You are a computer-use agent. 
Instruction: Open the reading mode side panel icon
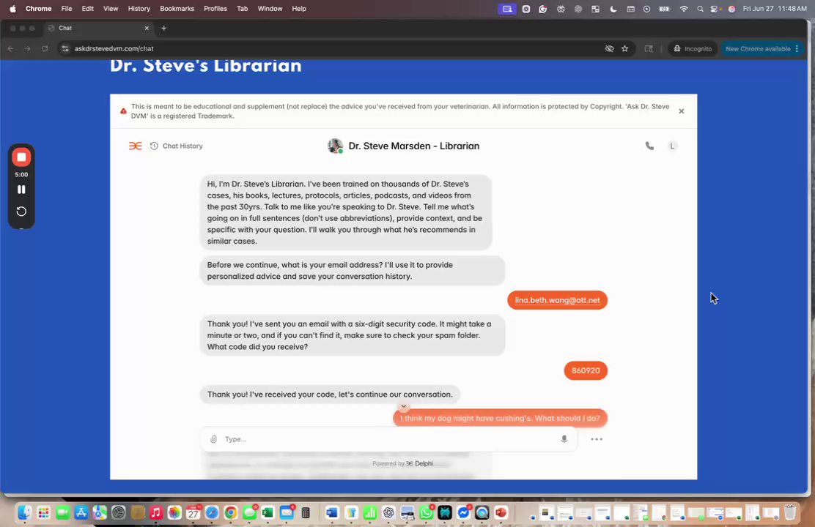click(649, 49)
